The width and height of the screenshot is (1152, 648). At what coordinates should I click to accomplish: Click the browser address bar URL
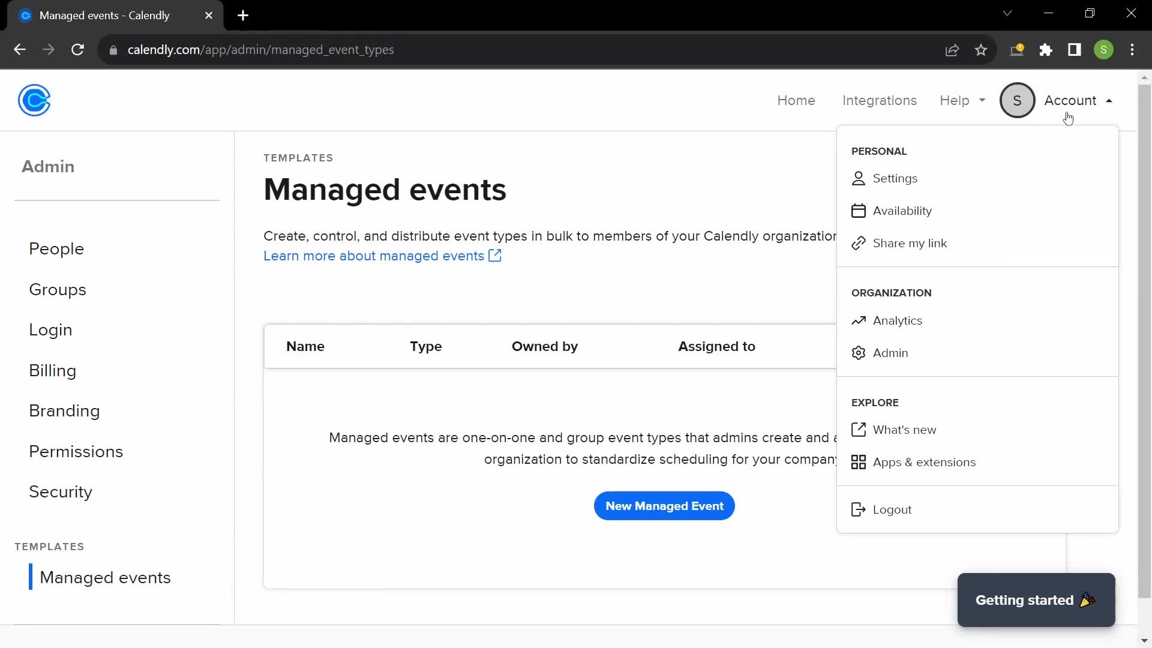261,50
